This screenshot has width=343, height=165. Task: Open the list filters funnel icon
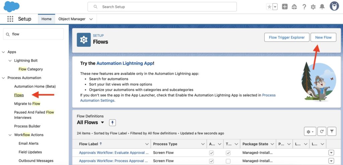(x=332, y=132)
